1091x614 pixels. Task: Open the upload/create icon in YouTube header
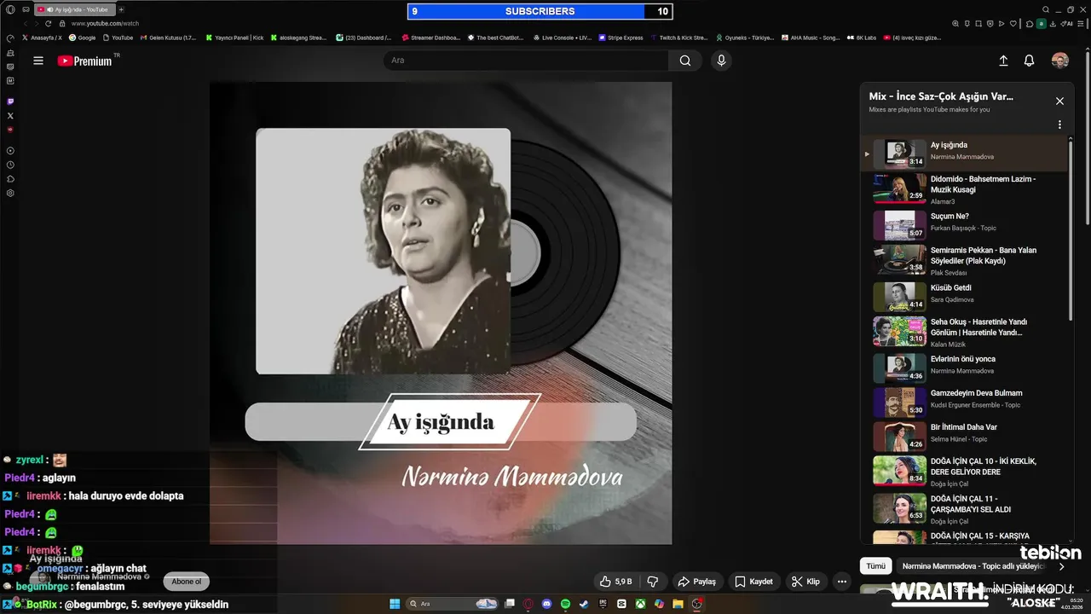pos(1003,61)
